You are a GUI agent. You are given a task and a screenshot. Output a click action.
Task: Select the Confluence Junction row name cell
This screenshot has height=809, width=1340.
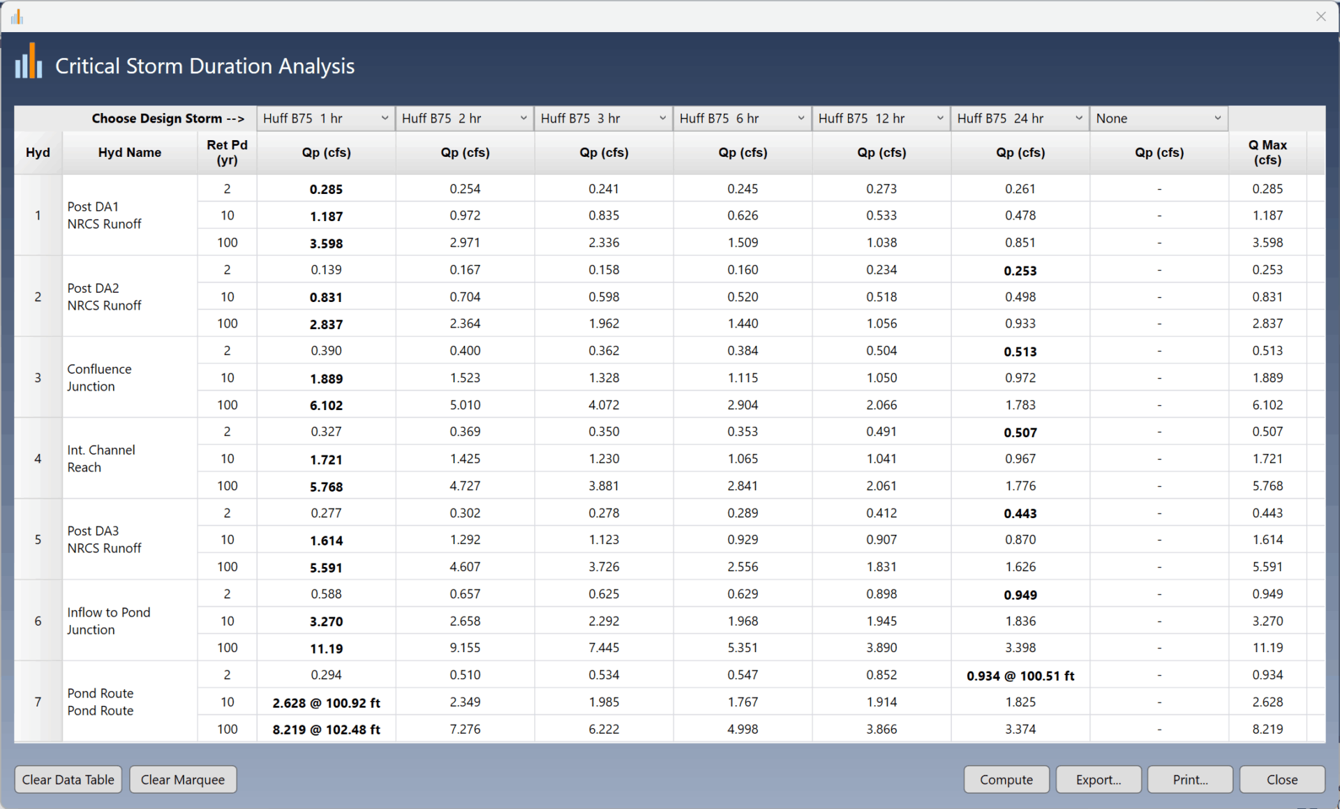coord(99,377)
